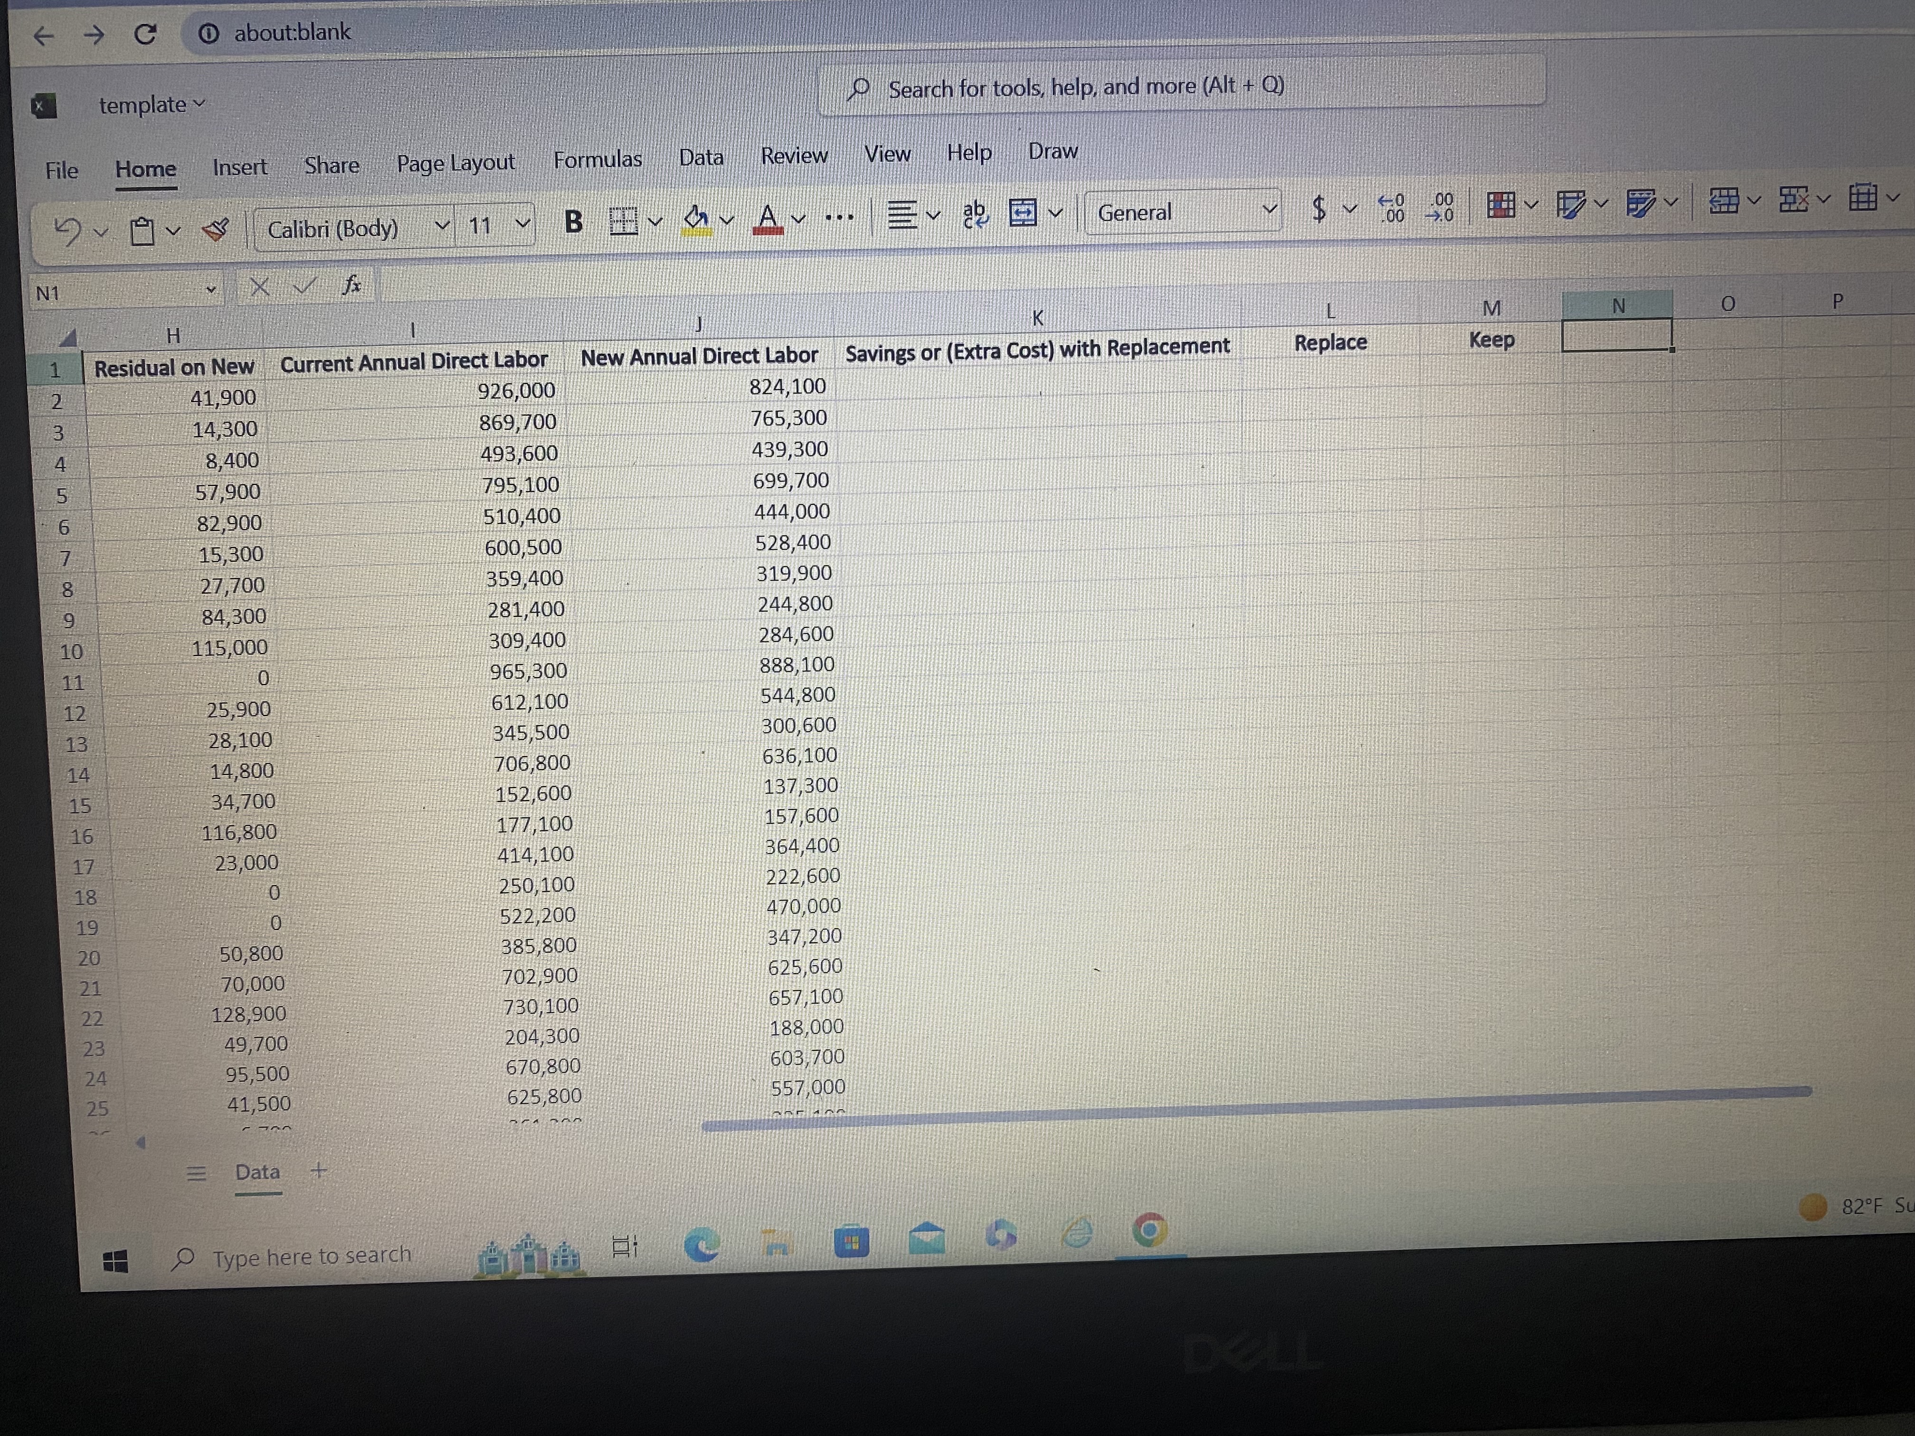1915x1436 pixels.
Task: Expand the font size 11 dropdown
Action: 522,223
